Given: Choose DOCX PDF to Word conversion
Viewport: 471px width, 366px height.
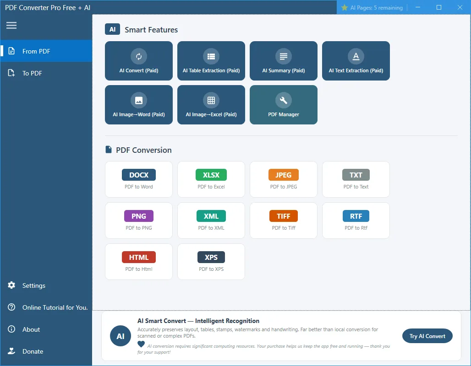Looking at the screenshot, I should [139, 179].
